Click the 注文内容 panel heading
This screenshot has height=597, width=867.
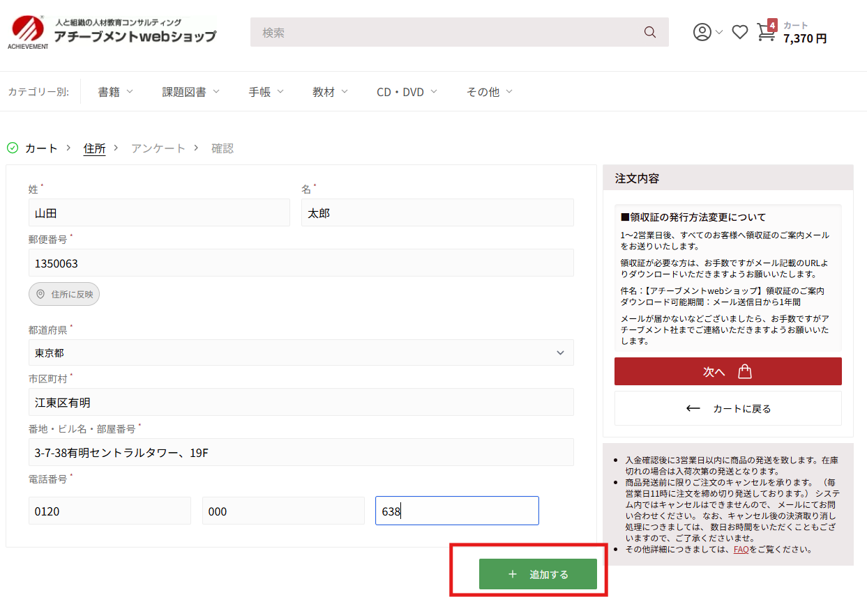click(x=637, y=178)
